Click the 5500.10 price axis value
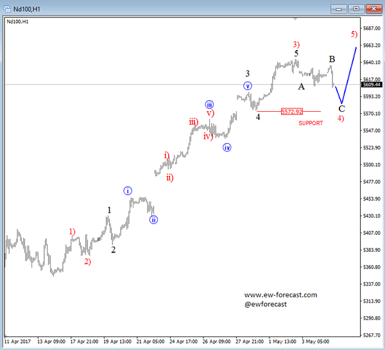Image resolution: width=385 pixels, height=350 pixels. pos(372,164)
